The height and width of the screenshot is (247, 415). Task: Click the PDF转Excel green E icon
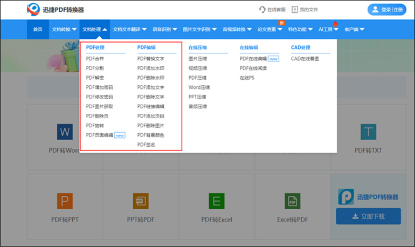217,201
